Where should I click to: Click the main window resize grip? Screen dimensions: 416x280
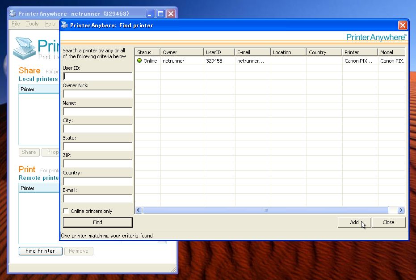coord(174,270)
